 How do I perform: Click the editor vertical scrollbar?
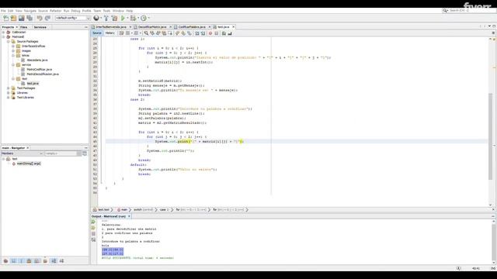[x=490, y=136]
